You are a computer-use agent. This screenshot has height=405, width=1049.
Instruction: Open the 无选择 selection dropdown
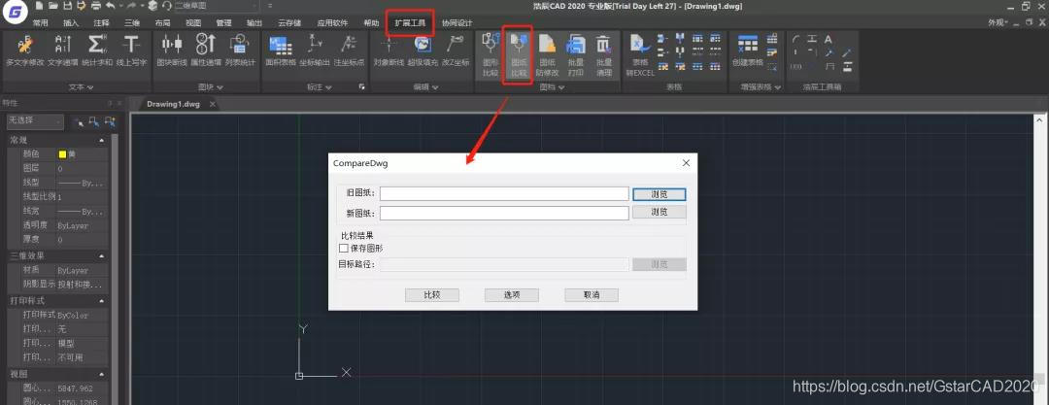click(x=35, y=121)
